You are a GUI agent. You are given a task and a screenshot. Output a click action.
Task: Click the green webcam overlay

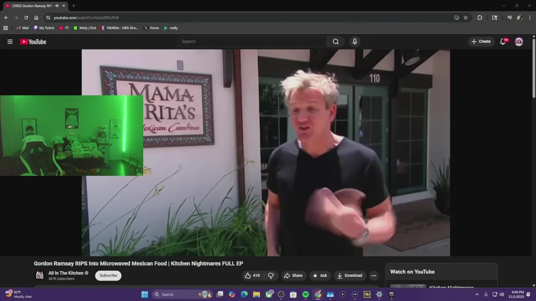[x=72, y=135]
